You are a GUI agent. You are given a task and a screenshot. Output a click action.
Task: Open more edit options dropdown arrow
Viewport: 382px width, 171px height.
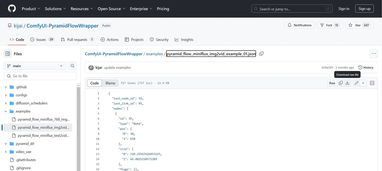tap(363, 83)
